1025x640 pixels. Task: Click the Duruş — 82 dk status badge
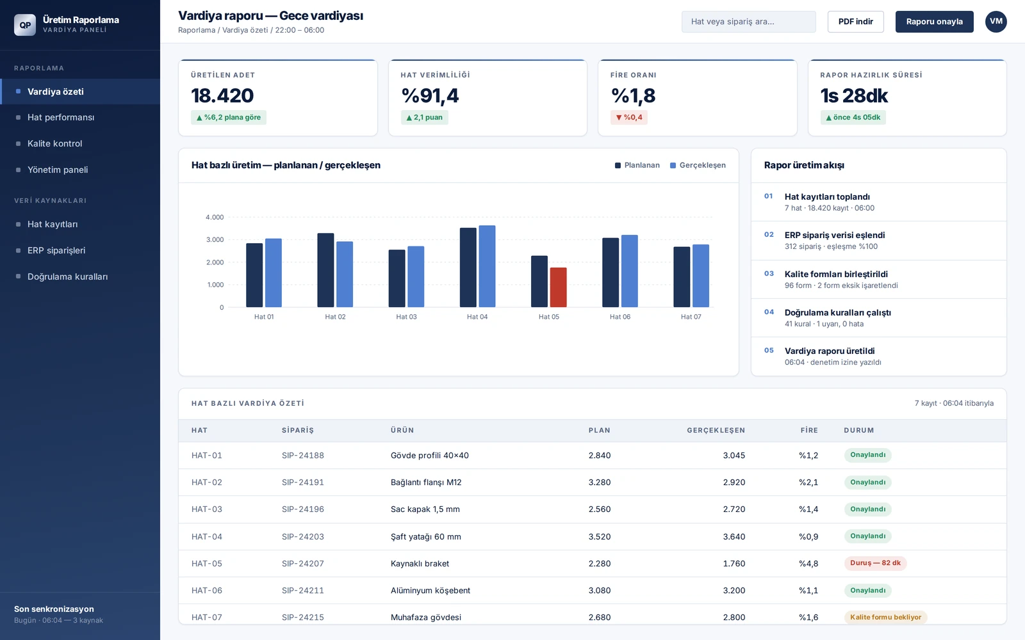point(875,563)
